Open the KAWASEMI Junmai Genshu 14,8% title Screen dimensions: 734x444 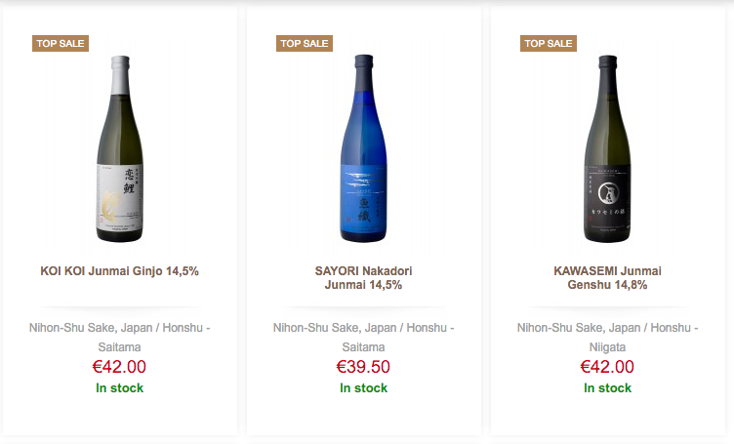click(607, 277)
